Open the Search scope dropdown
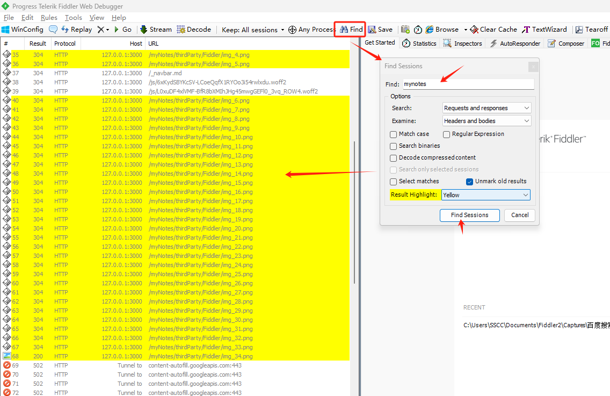The height and width of the screenshot is (396, 610). (x=486, y=108)
